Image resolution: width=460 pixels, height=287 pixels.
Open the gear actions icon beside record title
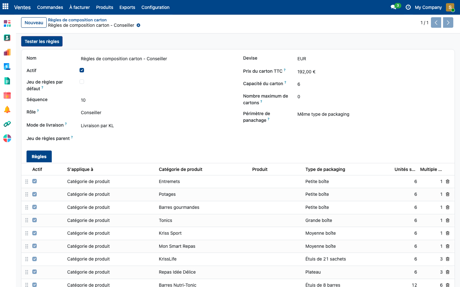click(x=138, y=25)
